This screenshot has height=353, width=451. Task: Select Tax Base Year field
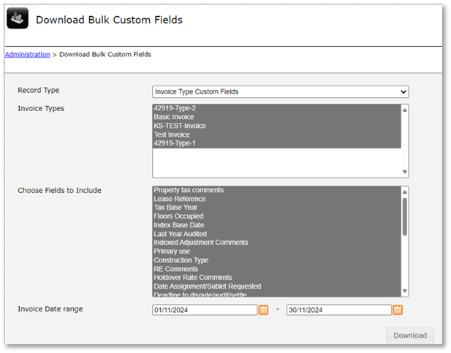click(x=277, y=208)
